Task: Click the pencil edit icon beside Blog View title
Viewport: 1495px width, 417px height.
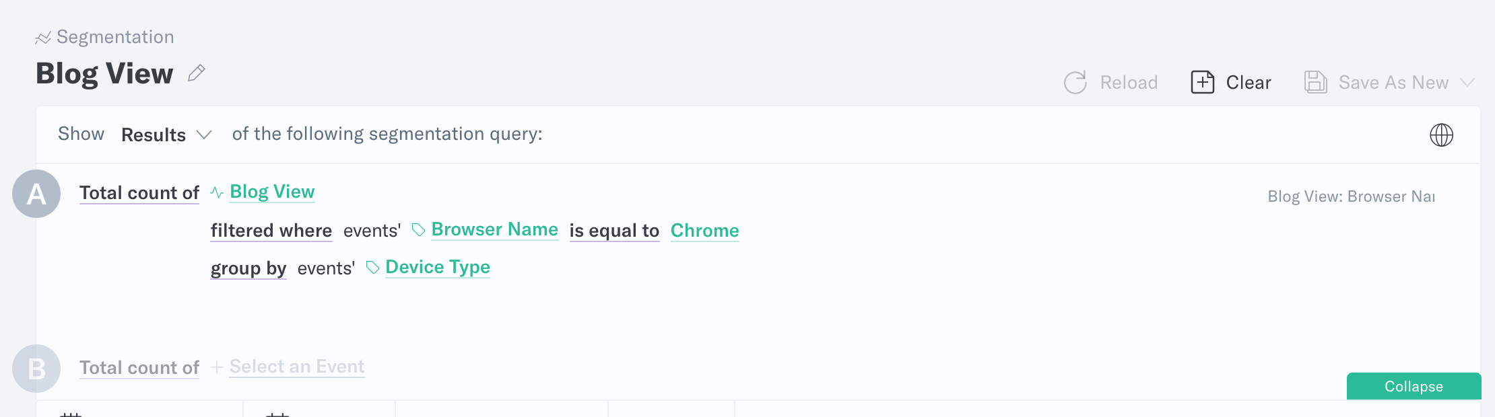Action: click(x=196, y=73)
